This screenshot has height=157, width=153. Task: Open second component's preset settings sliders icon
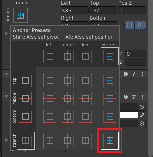[x=134, y=97]
